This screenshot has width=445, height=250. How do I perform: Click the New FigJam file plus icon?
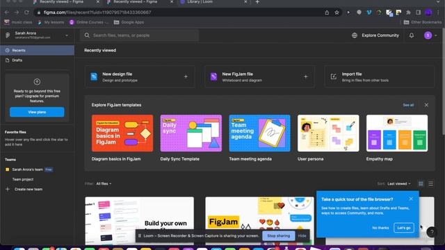tap(306, 76)
